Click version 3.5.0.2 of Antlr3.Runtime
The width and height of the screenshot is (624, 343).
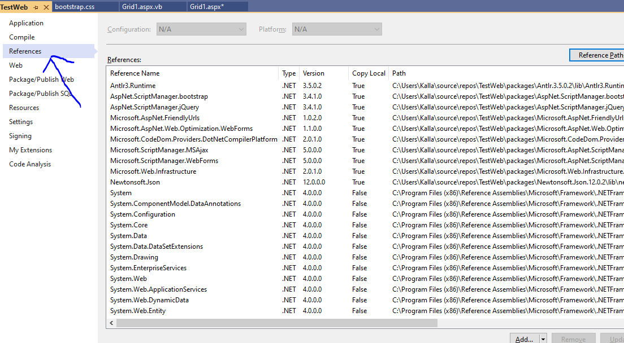coord(312,86)
